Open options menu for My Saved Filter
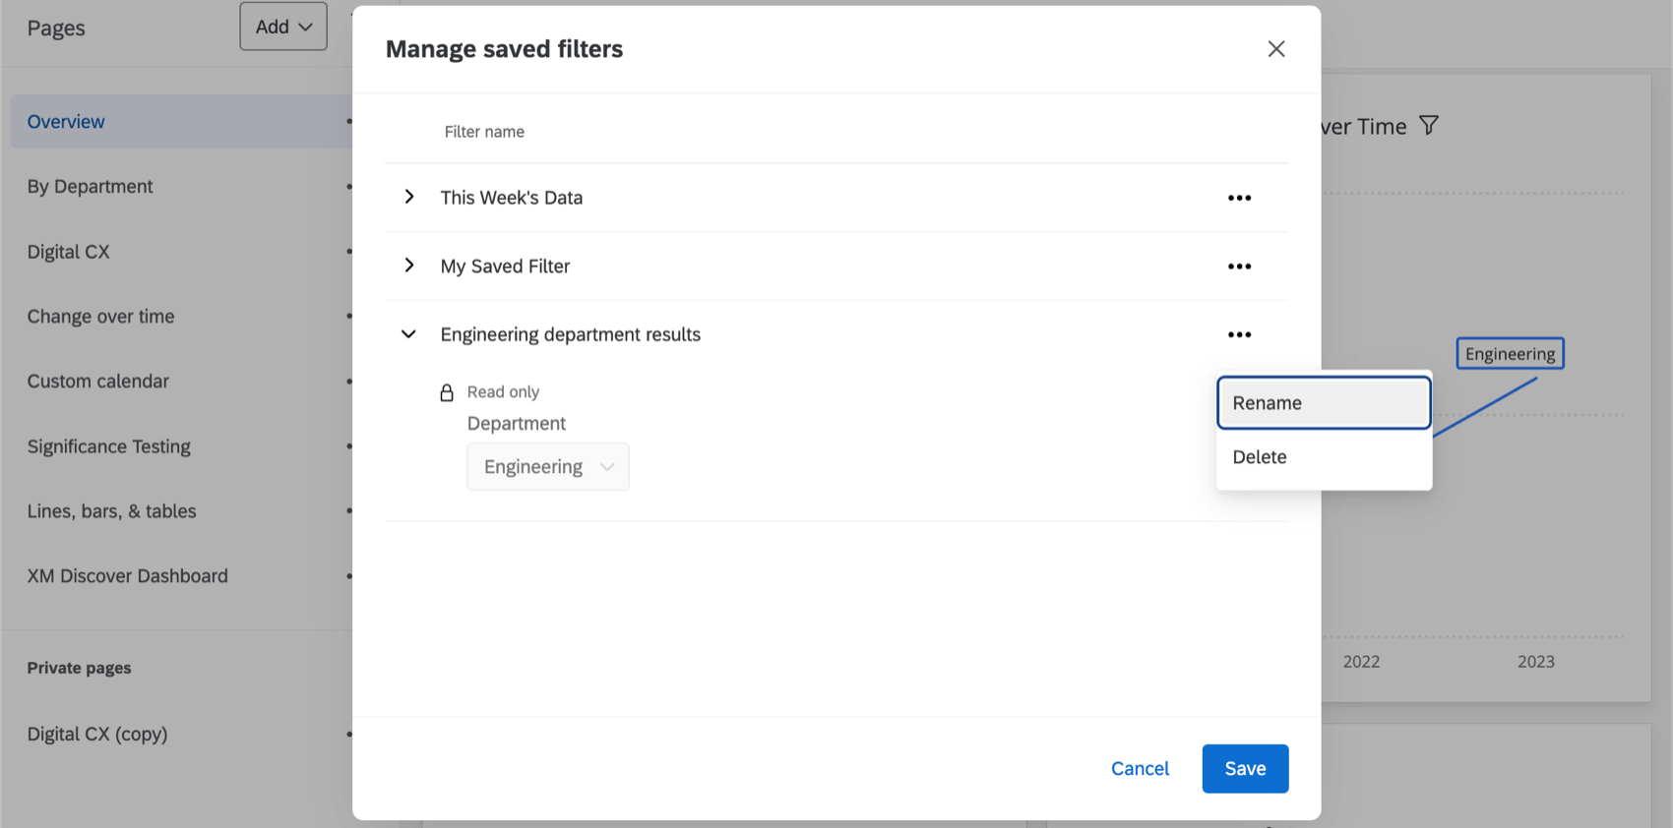The width and height of the screenshot is (1673, 828). click(1239, 266)
